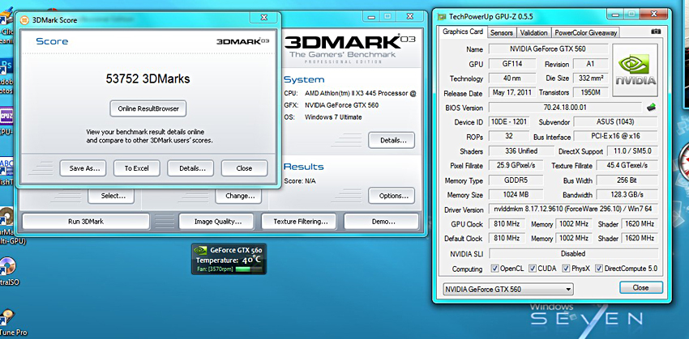Click the DirectX Support 11.0 / SM5.0 field
This screenshot has width=689, height=339.
click(632, 150)
